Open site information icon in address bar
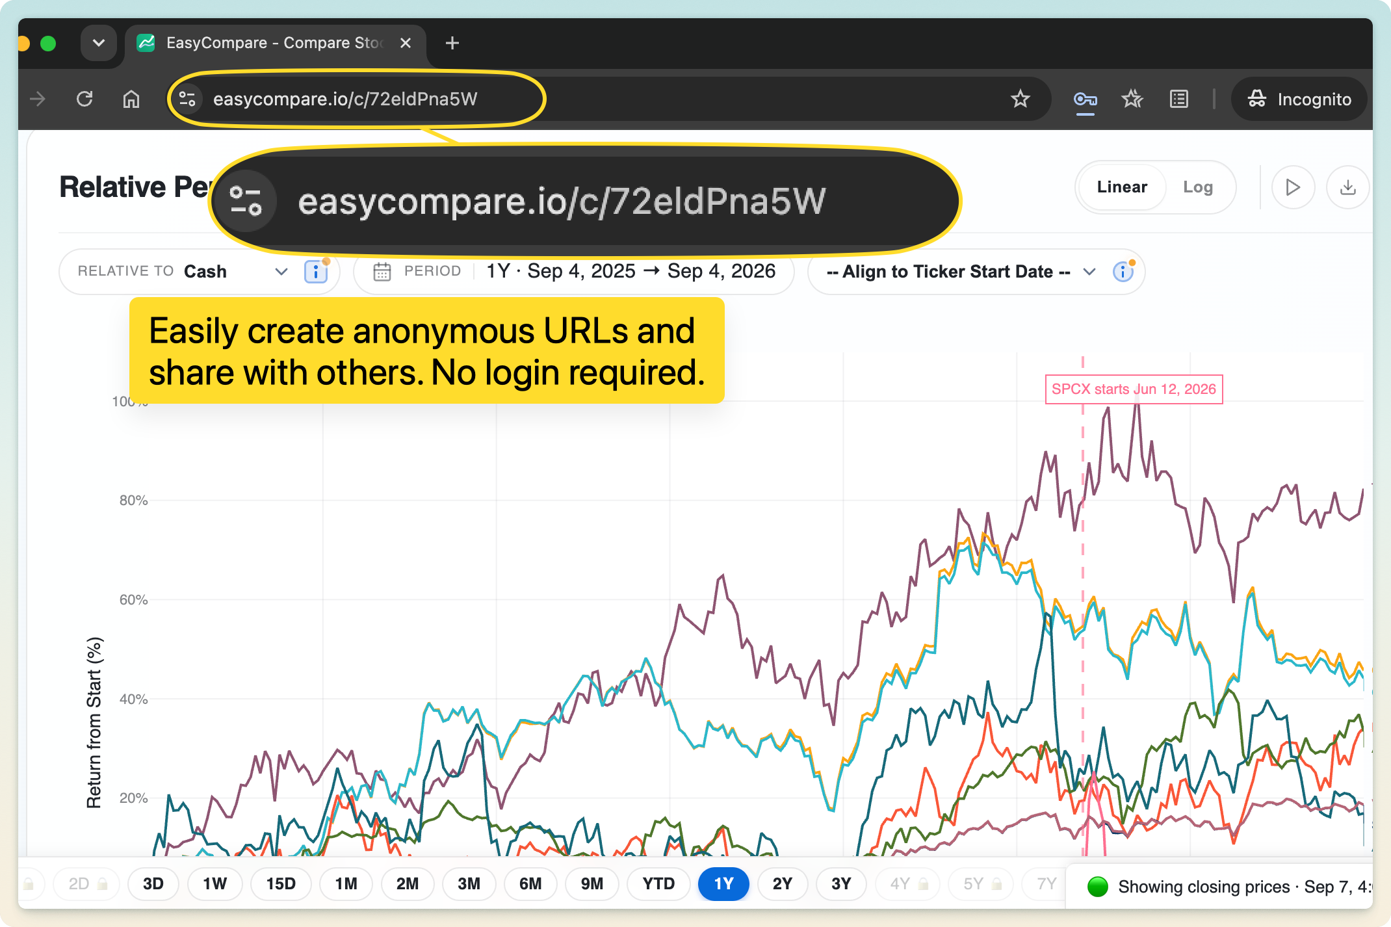This screenshot has width=1391, height=927. coord(188,99)
